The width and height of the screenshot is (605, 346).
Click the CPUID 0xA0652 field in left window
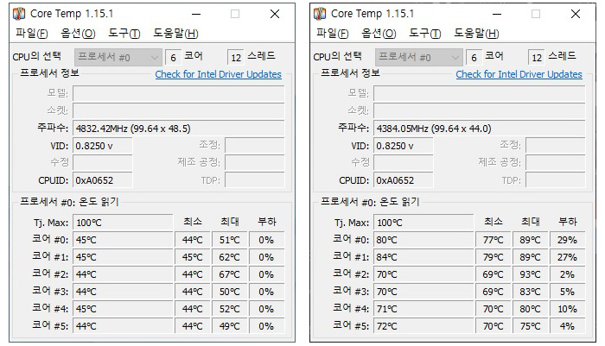pyautogui.click(x=103, y=180)
